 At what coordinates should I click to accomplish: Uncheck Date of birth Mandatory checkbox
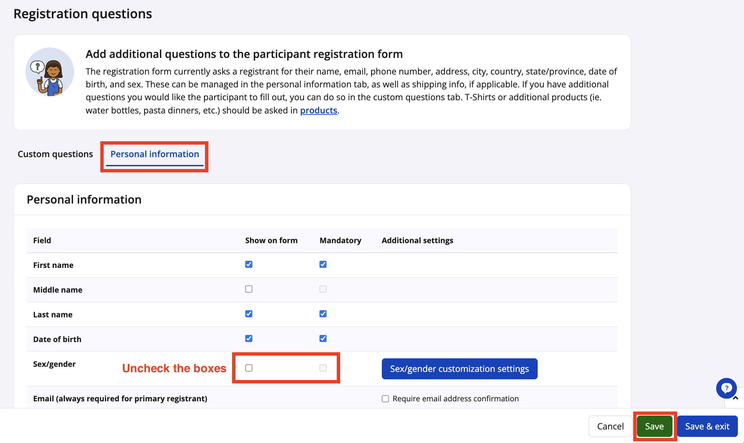click(323, 339)
